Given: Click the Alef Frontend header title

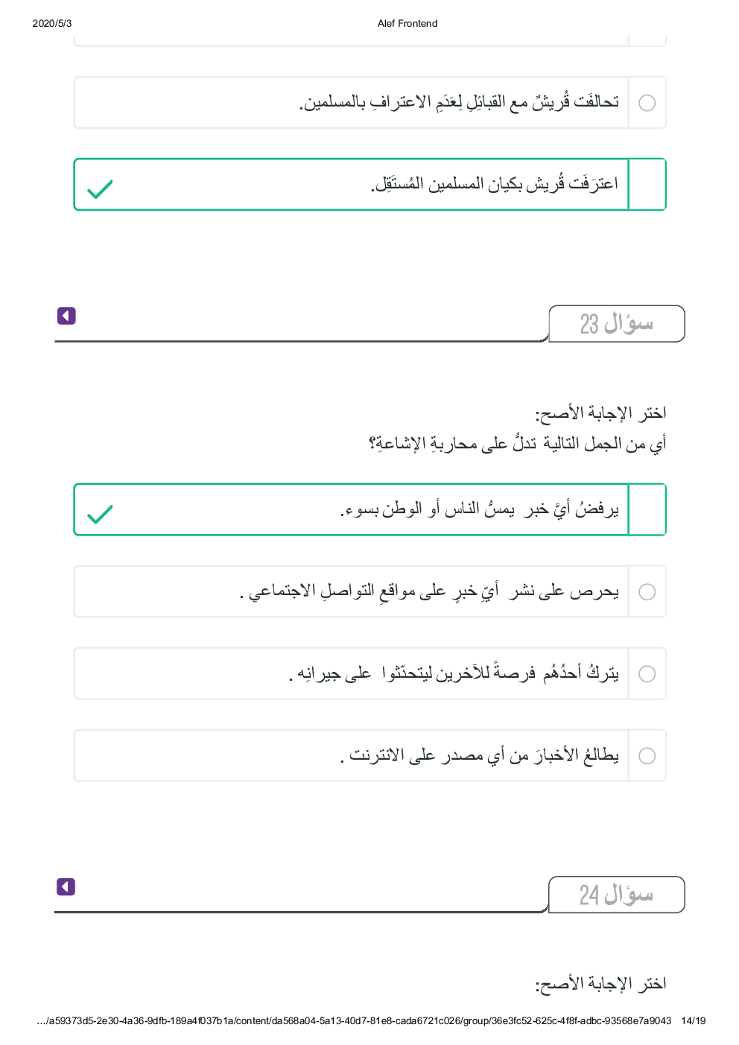Looking at the screenshot, I should pos(407,24).
